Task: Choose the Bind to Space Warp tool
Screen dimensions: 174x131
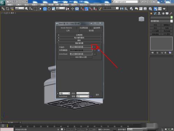Action: 12,9
